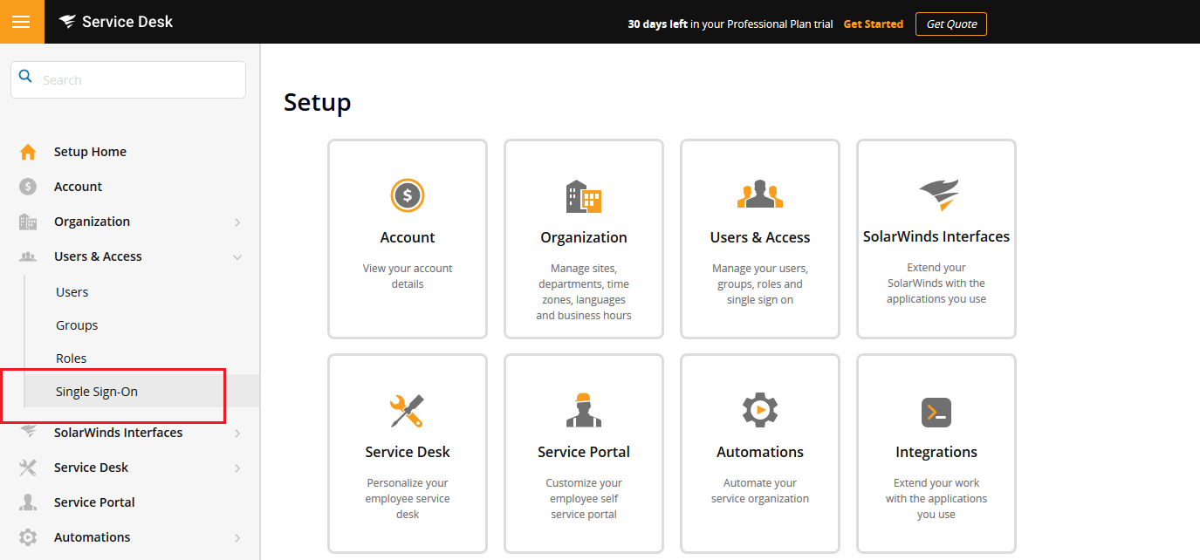This screenshot has height=560, width=1200.
Task: Go to Setup Home in sidebar
Action: click(90, 152)
